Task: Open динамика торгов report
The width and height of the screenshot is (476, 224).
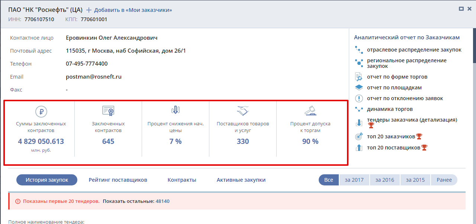Action: (390, 109)
